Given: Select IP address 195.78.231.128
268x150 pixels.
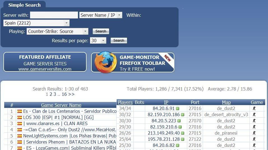Looking at the screenshot, I should point(164,139).
